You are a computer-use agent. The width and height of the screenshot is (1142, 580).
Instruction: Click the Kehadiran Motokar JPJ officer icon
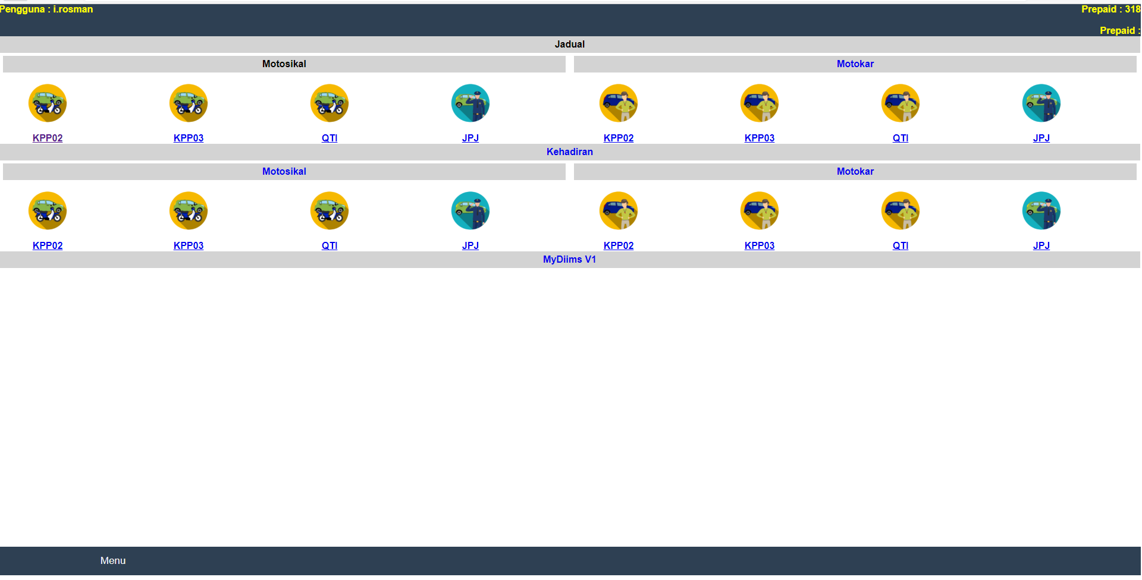pos(1041,210)
